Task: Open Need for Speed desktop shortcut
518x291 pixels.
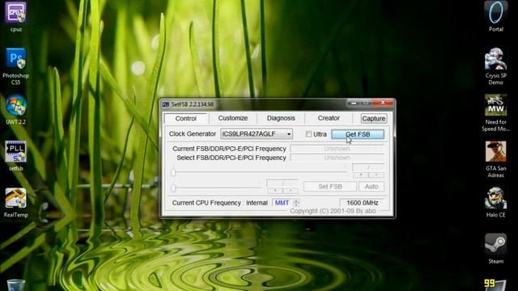Action: [496, 113]
